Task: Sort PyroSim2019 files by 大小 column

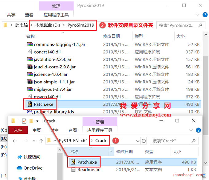Action: 180,36
